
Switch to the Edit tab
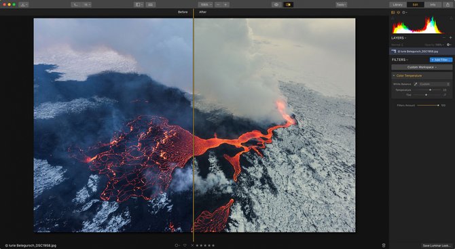[415, 5]
